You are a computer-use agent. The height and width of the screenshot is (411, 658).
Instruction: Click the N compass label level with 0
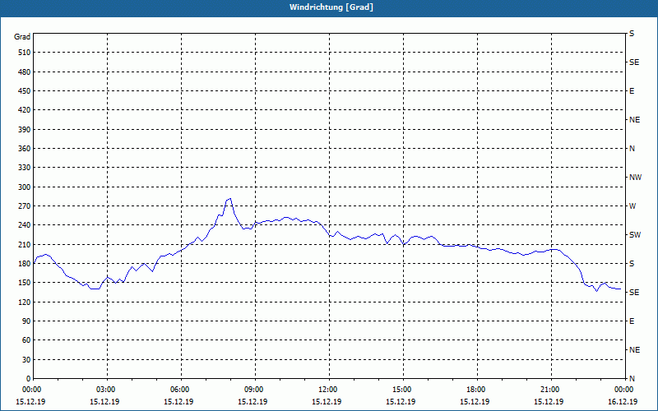coord(632,379)
